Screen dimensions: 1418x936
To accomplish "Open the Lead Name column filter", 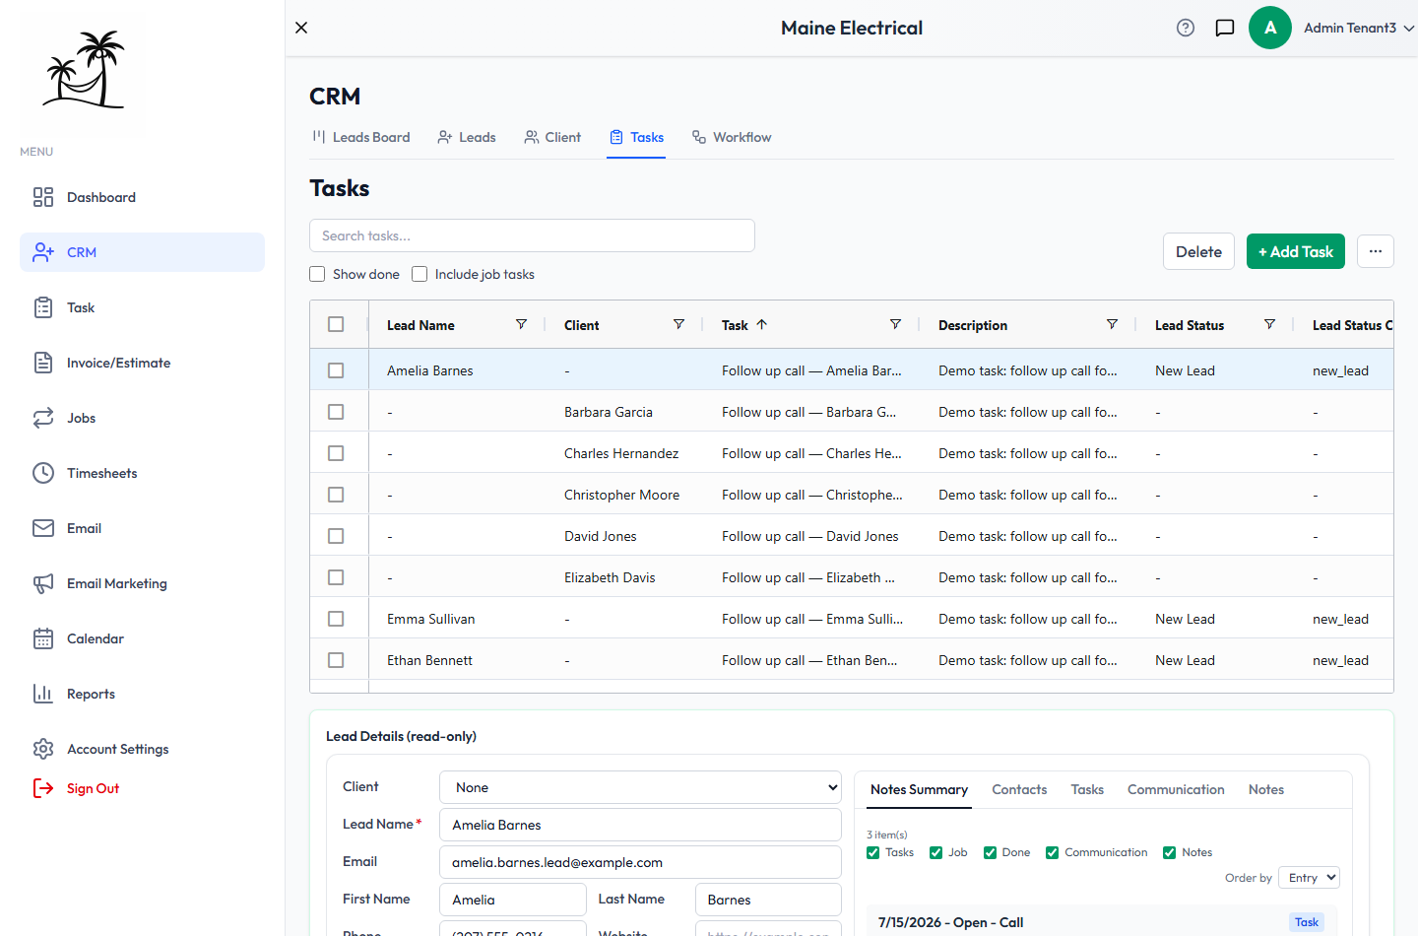I will click(521, 324).
